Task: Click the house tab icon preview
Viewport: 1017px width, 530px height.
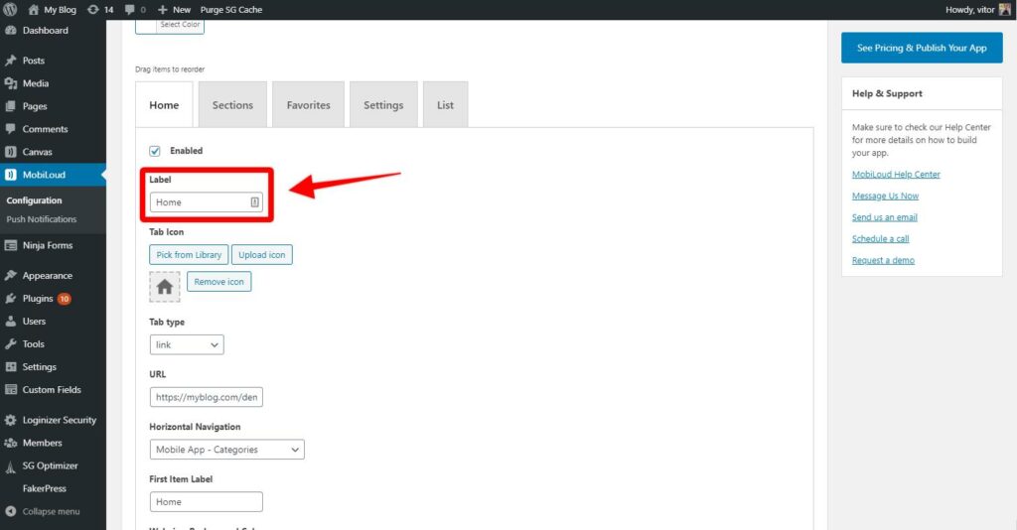Action: (x=165, y=287)
